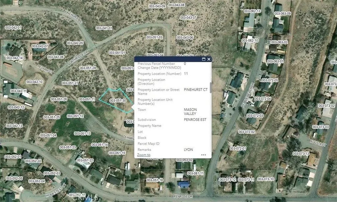This screenshot has width=337, height=202.
Task: Select the highlighted parcel 003-051-30
Action: (x=117, y=101)
